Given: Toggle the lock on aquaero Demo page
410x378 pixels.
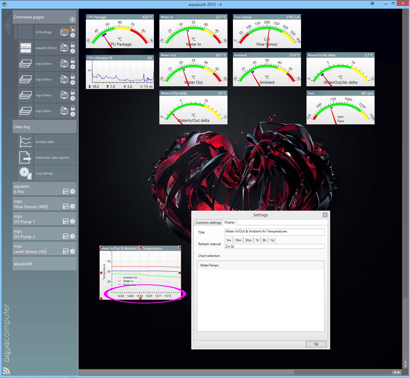Looking at the screenshot, I should coord(73,45).
